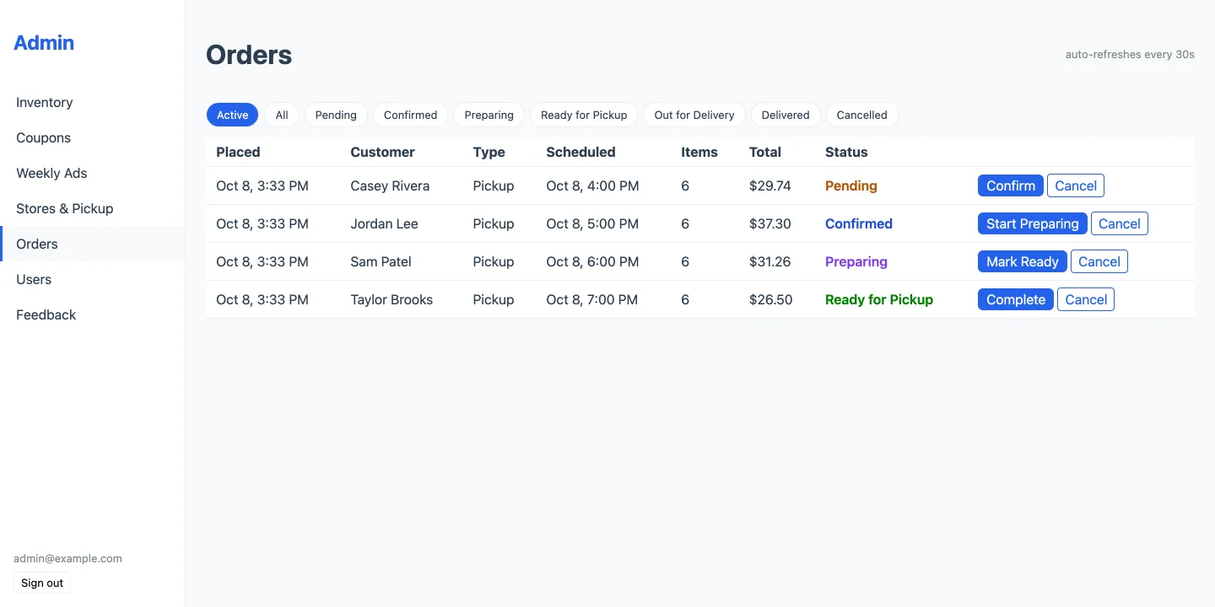Screen dimensions: 1215x607
Task: Open Weekly Ads page
Action: 92,173
